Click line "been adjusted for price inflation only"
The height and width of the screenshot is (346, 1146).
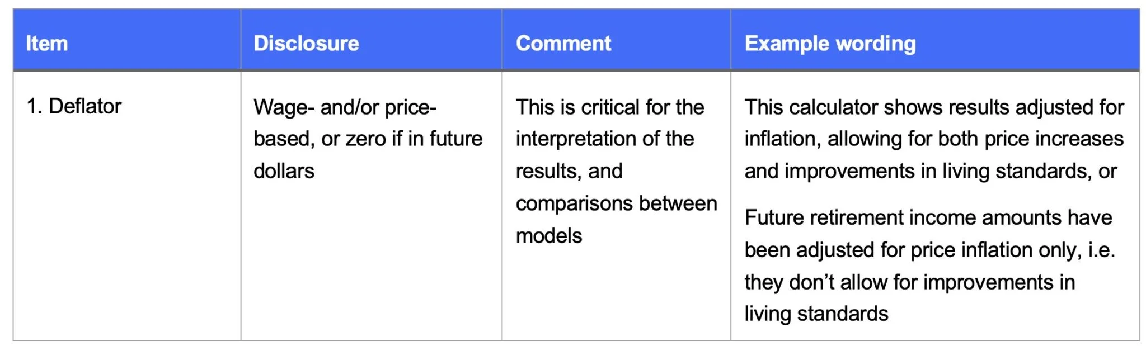929,250
